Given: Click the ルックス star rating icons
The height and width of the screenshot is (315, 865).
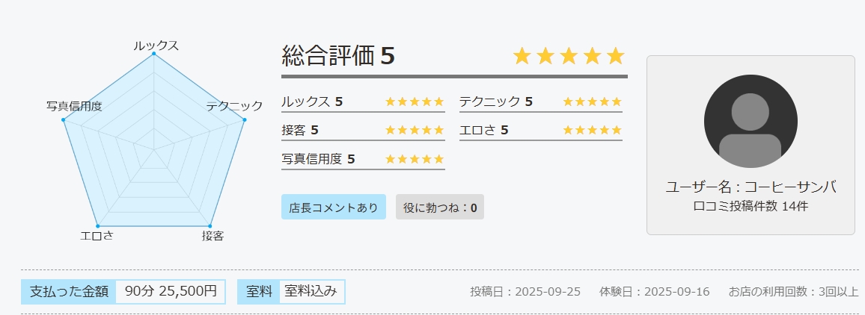Looking at the screenshot, I should 415,102.
